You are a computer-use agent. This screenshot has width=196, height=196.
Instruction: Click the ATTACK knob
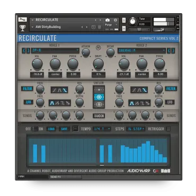tap(86, 52)
